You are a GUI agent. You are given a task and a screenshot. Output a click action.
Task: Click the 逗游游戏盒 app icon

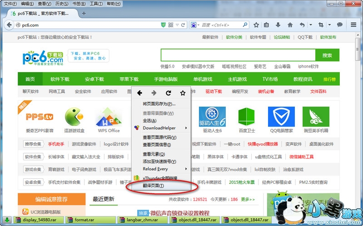[x=74, y=117]
